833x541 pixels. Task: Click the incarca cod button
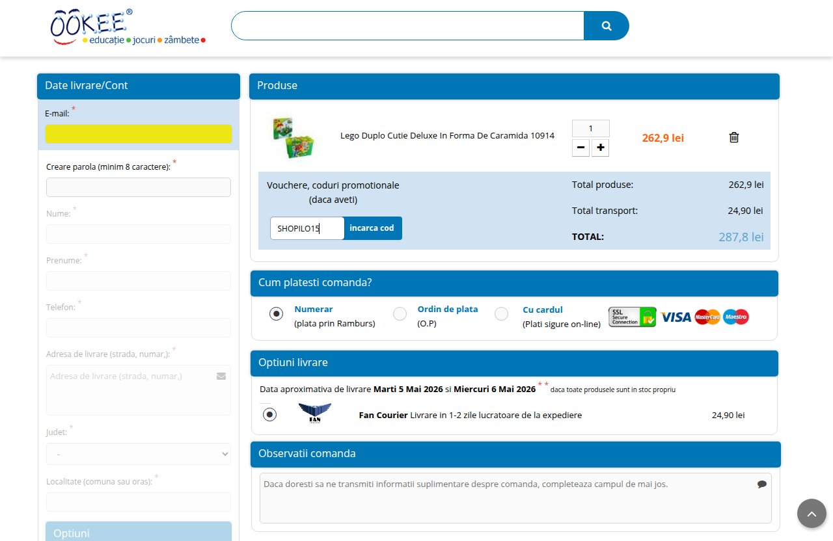coord(372,228)
